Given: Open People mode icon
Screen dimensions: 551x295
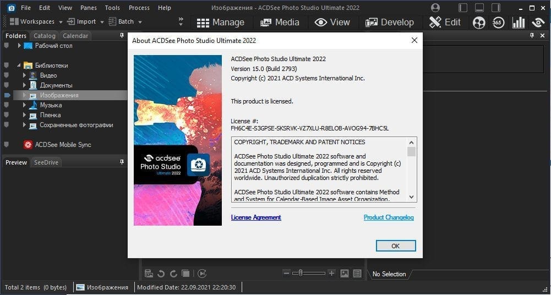Looking at the screenshot, I should tap(478, 23).
